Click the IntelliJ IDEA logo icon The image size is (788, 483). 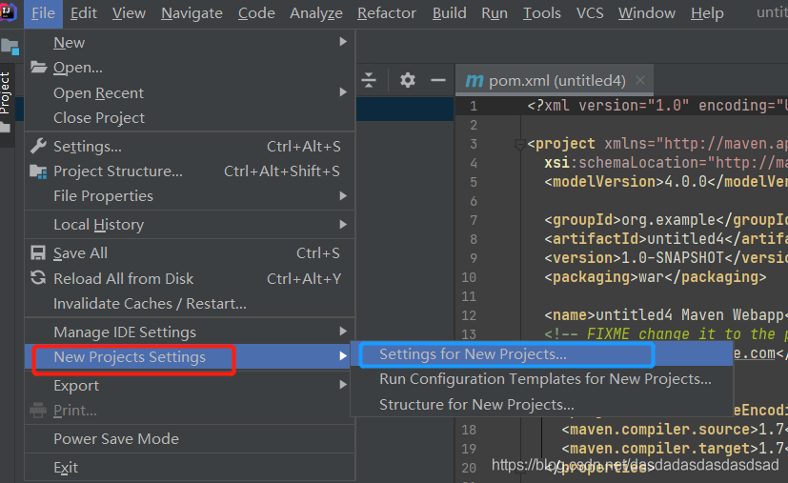coord(7,12)
